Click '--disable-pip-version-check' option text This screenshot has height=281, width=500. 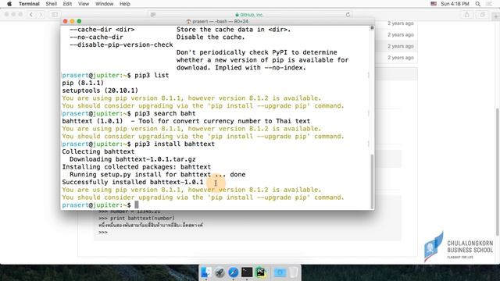click(121, 44)
